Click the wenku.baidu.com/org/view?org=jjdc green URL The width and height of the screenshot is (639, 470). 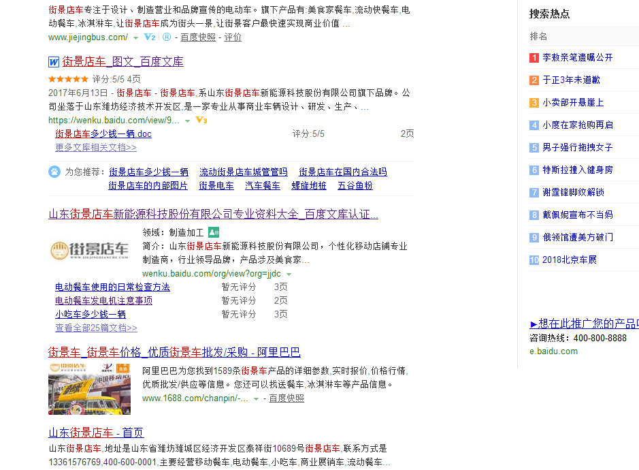click(212, 273)
